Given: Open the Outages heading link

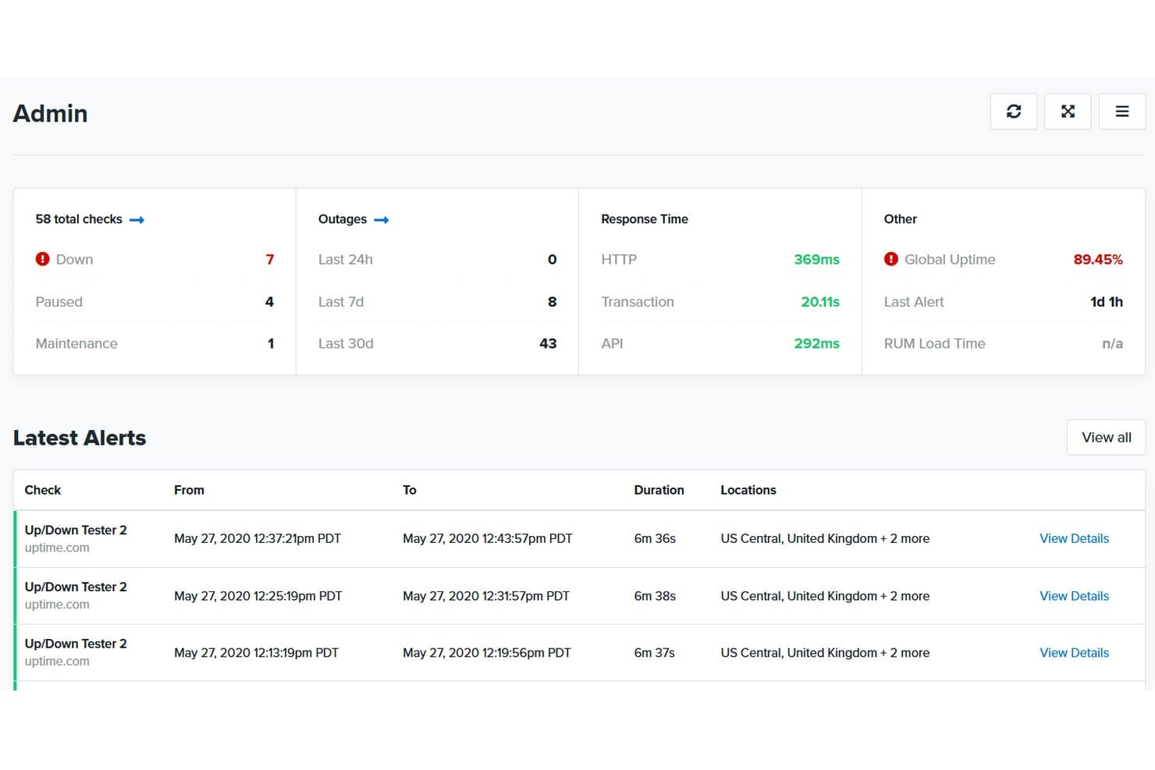Looking at the screenshot, I should coord(343,219).
